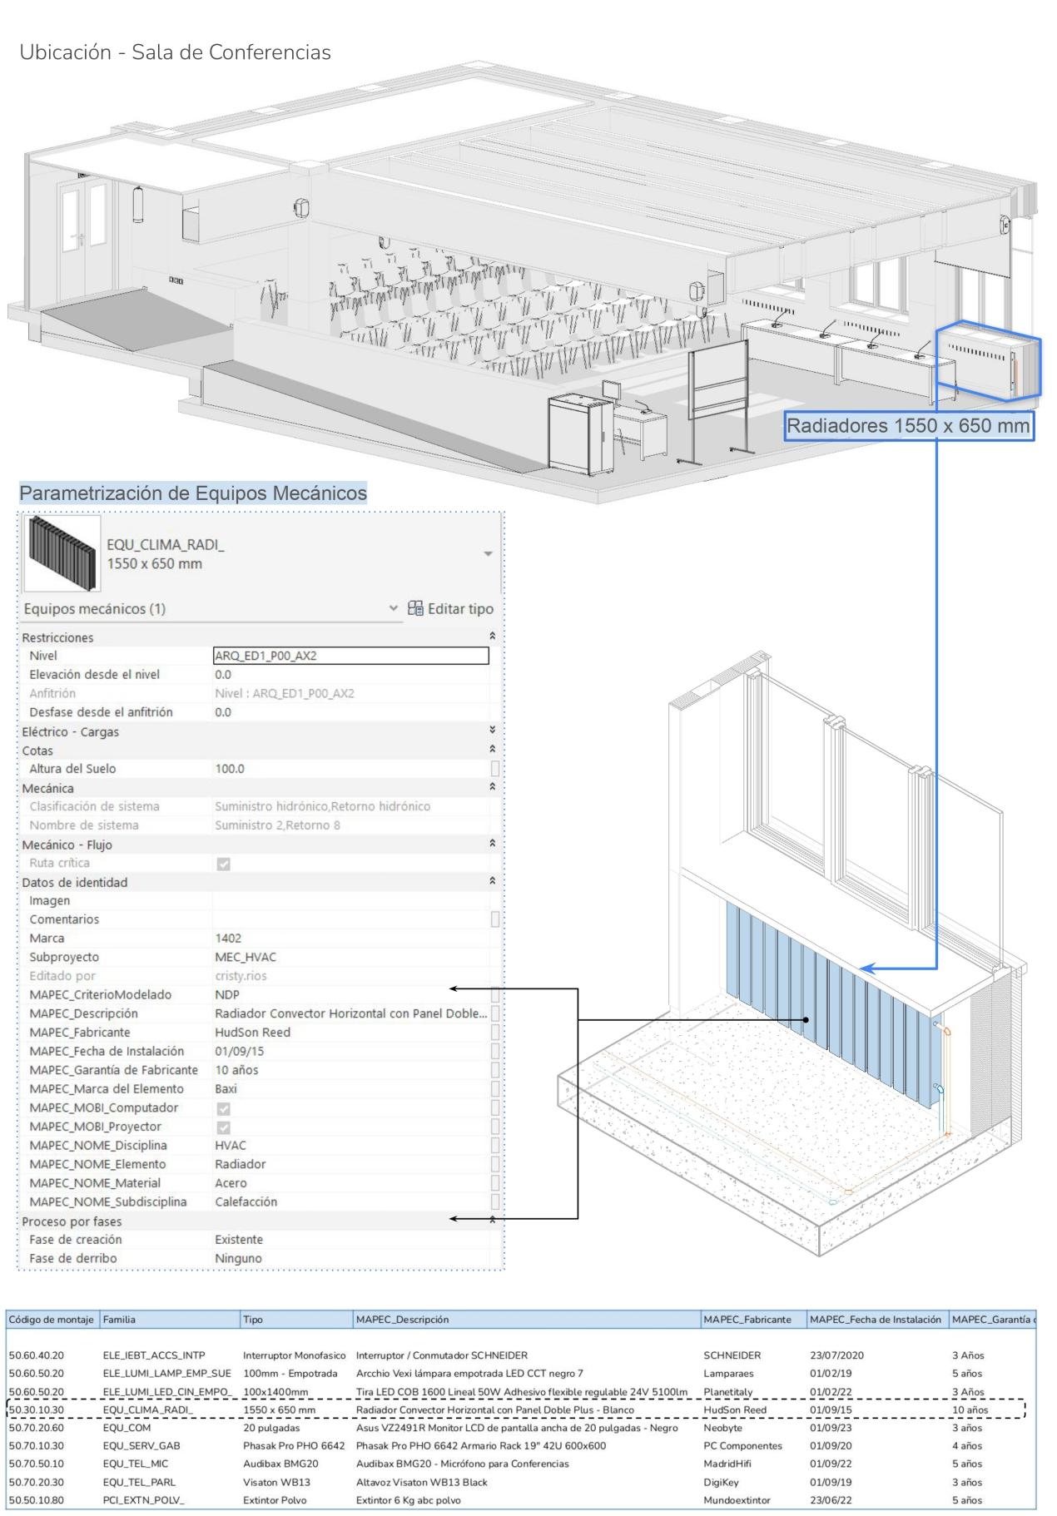
Task: Select the ELE_IEBT_ACCS_INTP family cell
Action: point(154,1355)
